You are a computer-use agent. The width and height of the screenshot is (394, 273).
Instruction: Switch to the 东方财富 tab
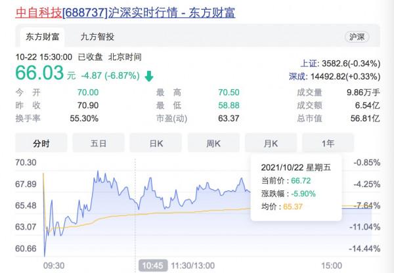coord(42,37)
